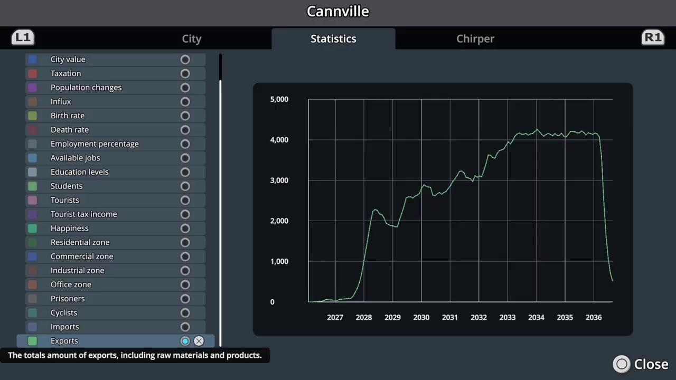This screenshot has height=380, width=676.
Task: Click the Cannville city title
Action: point(338,11)
